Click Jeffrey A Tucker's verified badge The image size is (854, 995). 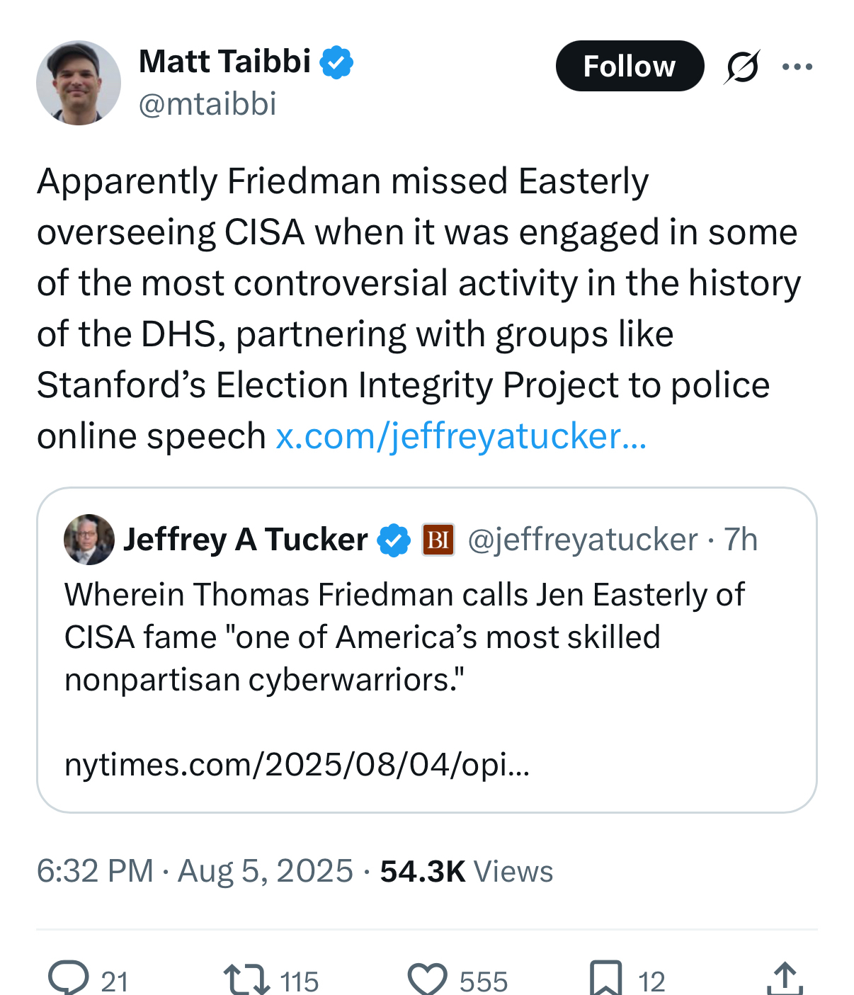pos(394,540)
